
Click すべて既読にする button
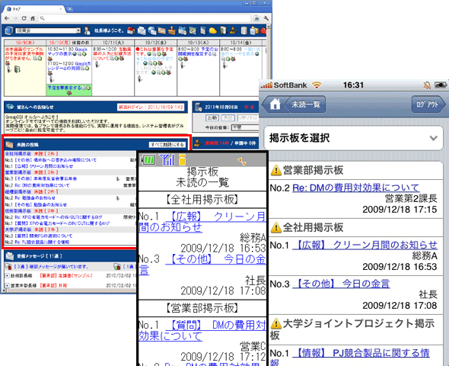click(167, 145)
